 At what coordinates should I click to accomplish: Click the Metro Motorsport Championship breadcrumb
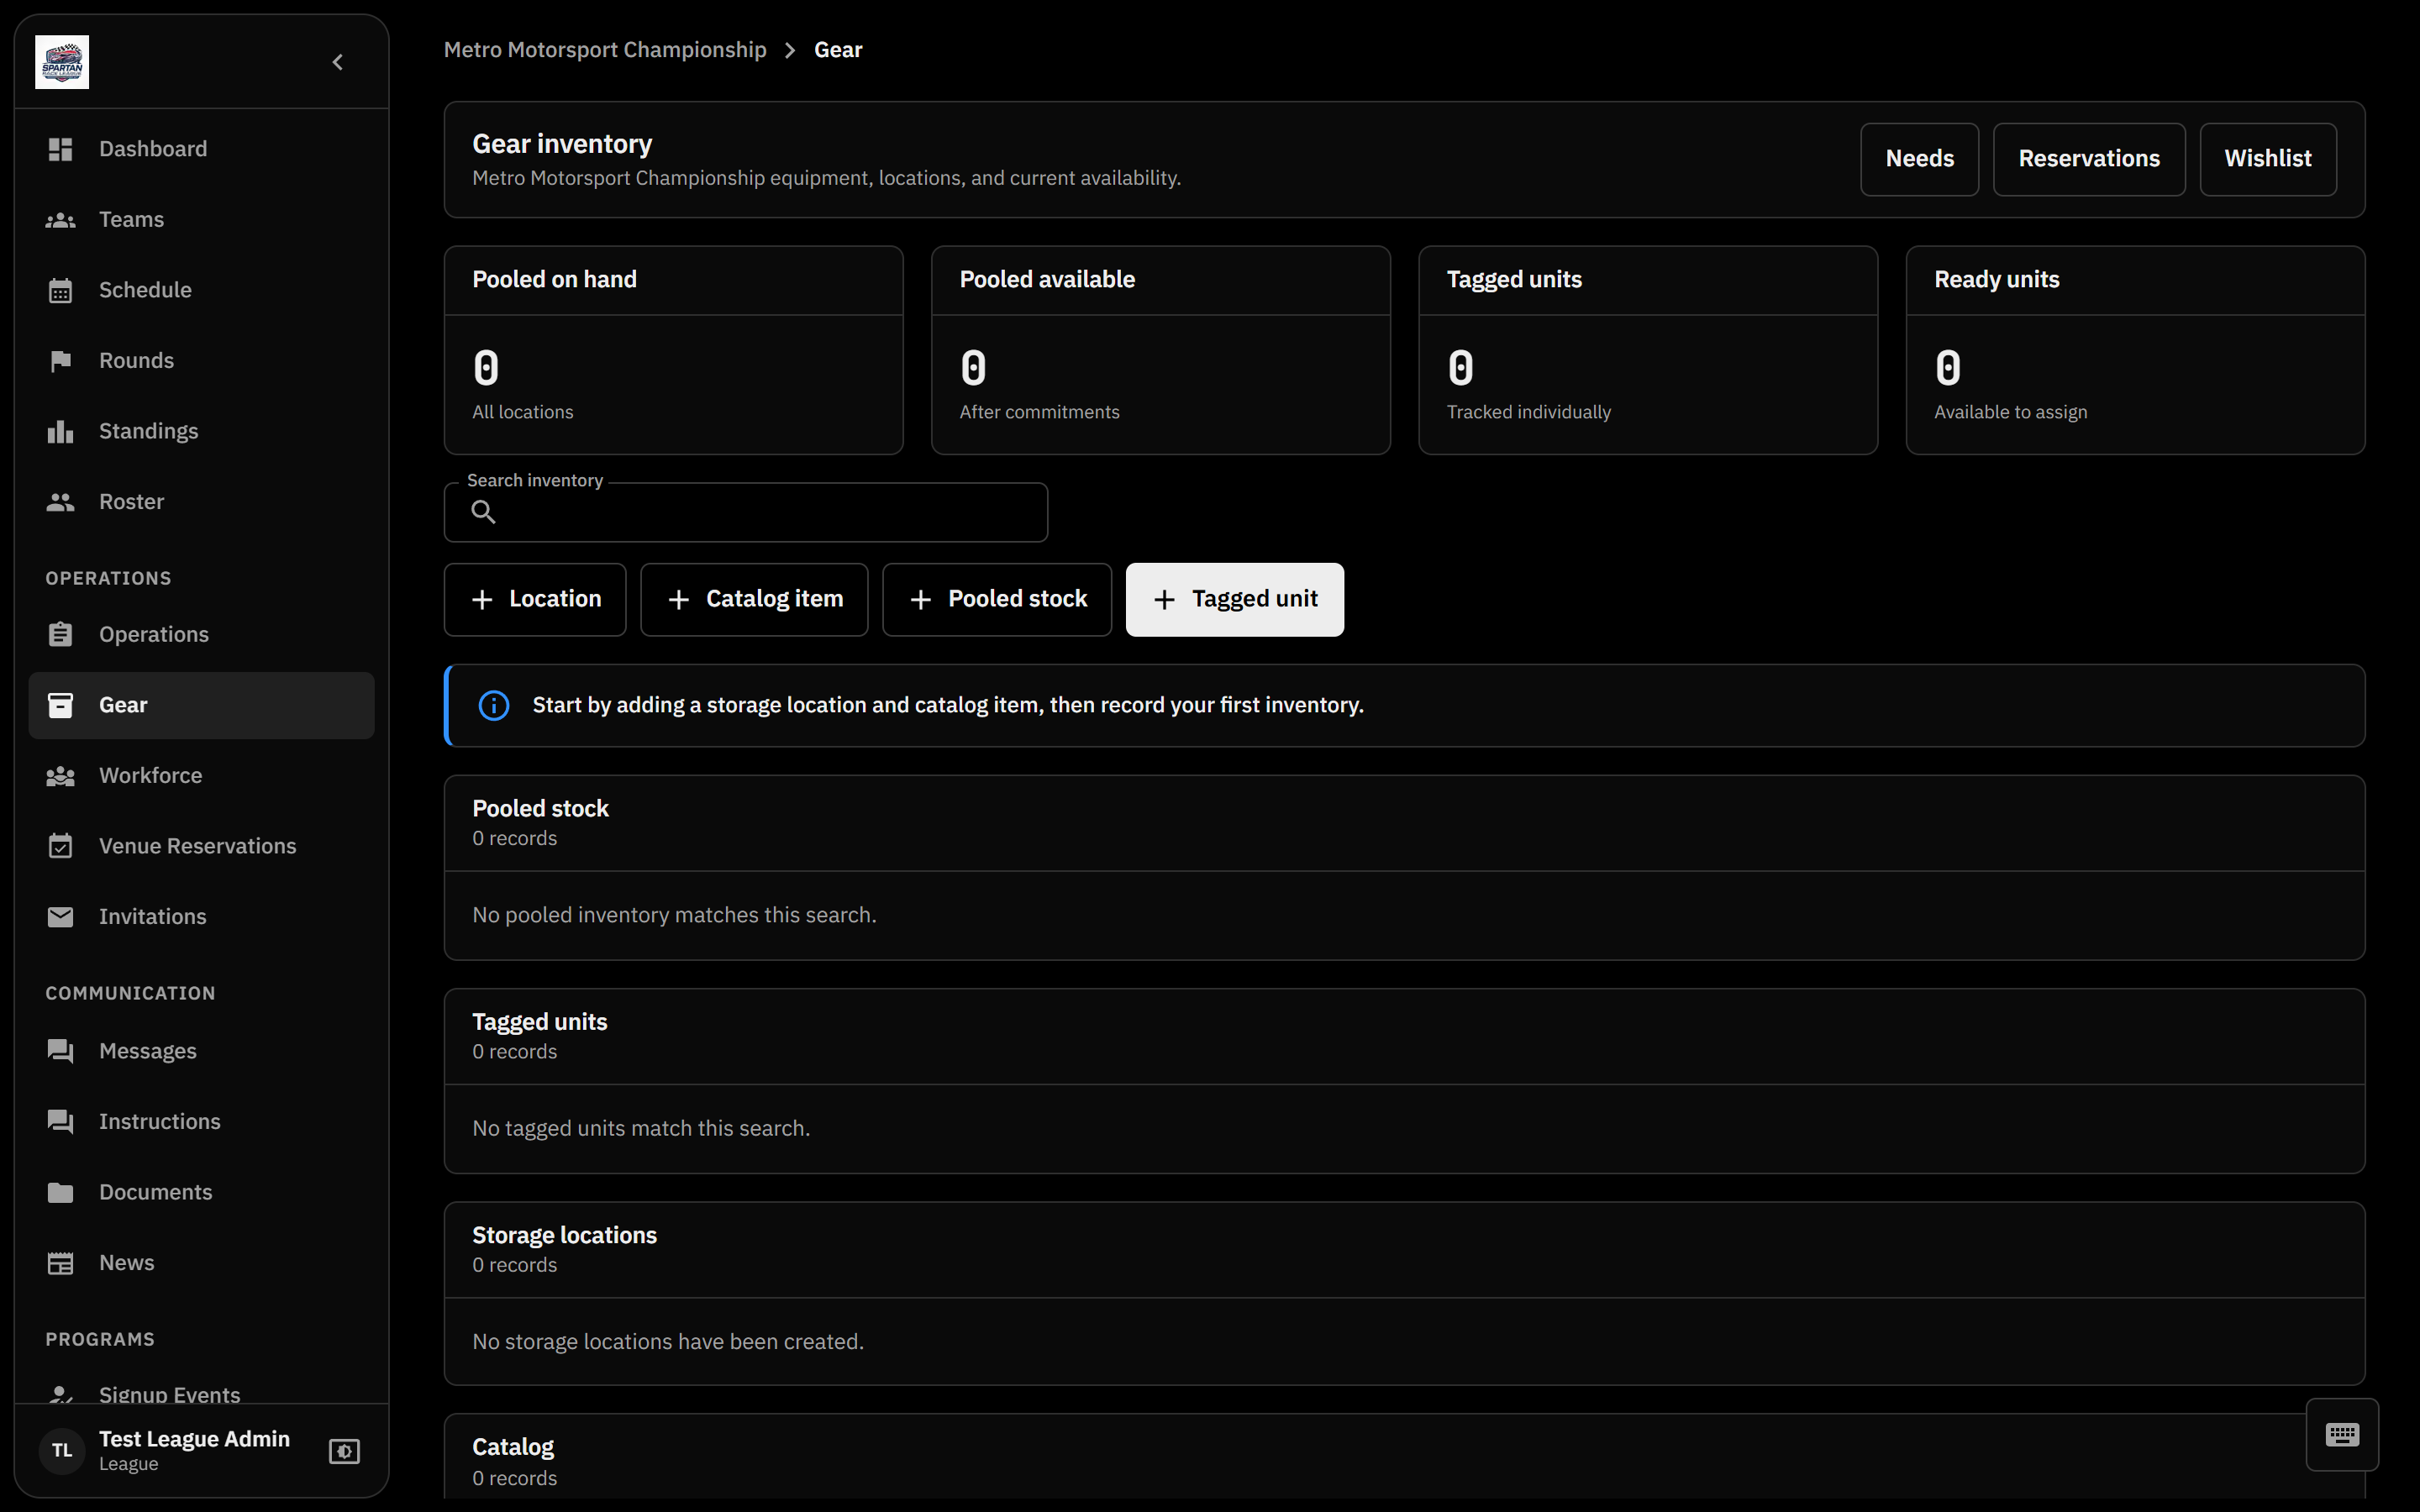click(605, 50)
